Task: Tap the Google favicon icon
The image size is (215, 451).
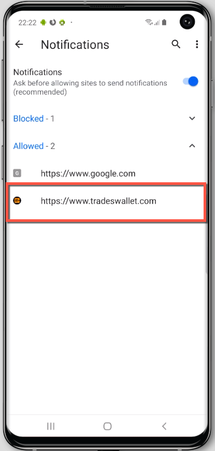Action: pyautogui.click(x=17, y=173)
